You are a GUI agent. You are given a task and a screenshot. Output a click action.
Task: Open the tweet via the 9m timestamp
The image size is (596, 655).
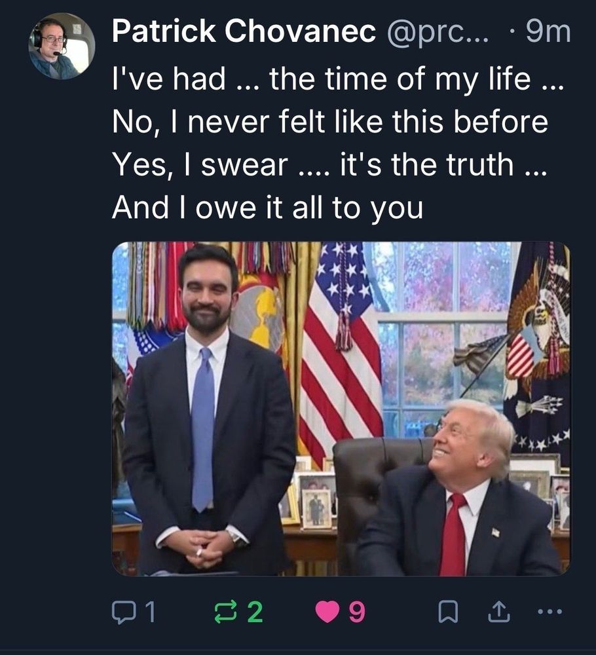tap(548, 31)
